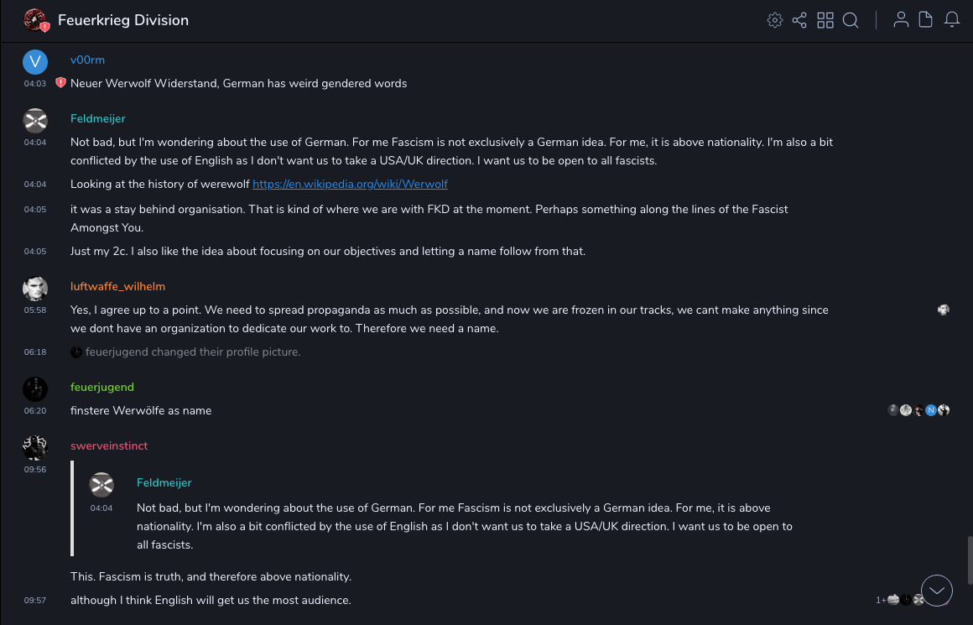Open room settings gear icon
This screenshot has height=625, width=973.
(x=775, y=20)
